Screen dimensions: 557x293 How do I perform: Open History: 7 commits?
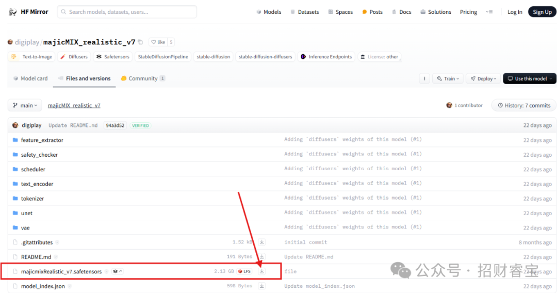[524, 105]
